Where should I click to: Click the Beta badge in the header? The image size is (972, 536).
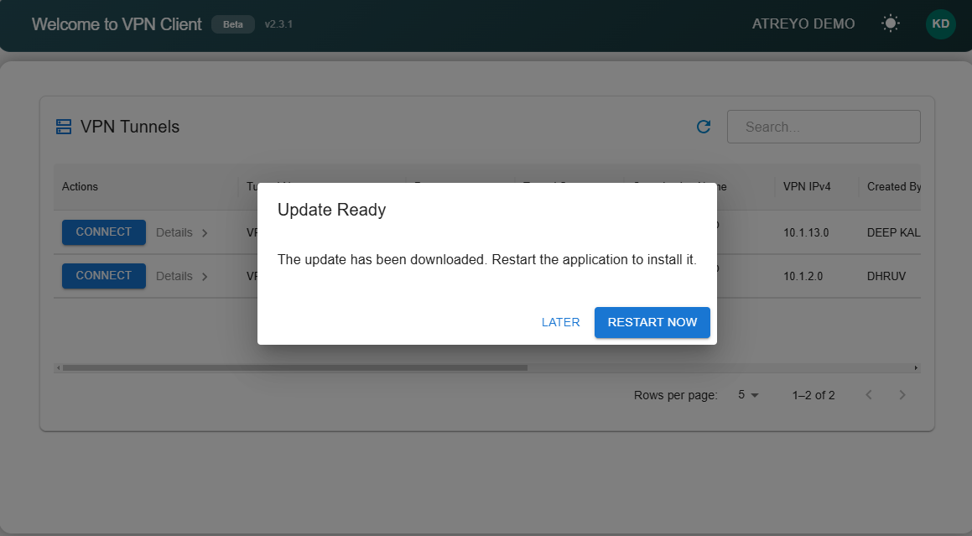tap(232, 24)
